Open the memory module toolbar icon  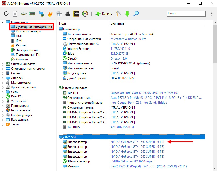click(x=32, y=14)
